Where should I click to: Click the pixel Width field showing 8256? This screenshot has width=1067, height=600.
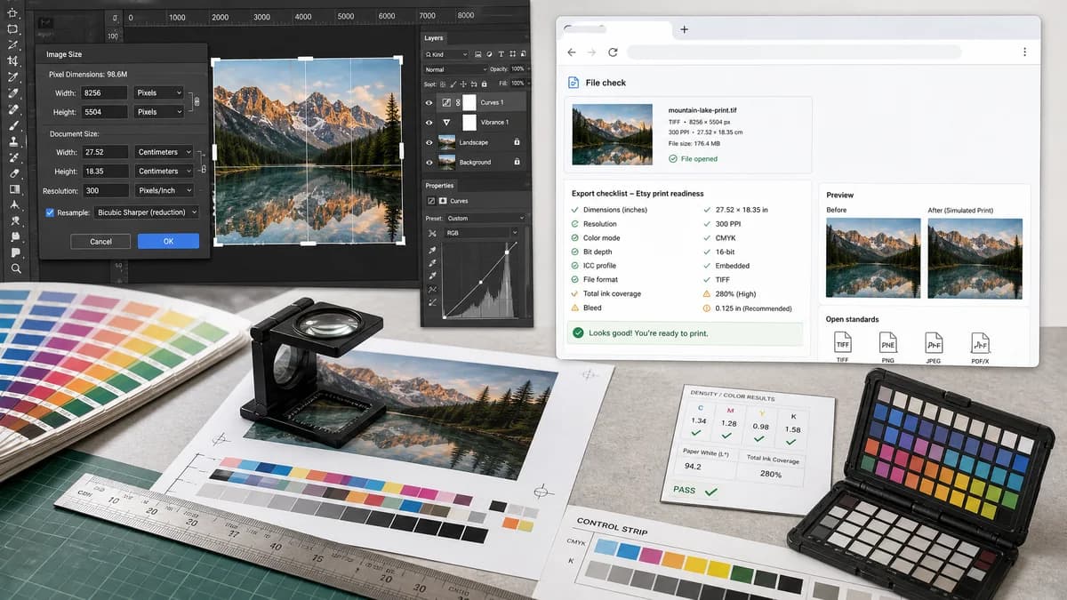(104, 93)
